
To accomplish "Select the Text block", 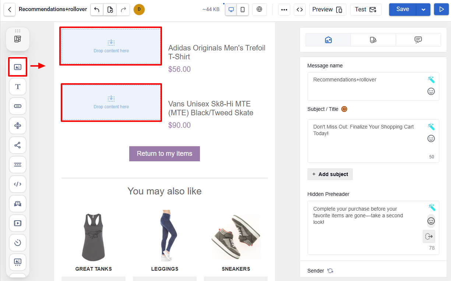I will pos(18,87).
